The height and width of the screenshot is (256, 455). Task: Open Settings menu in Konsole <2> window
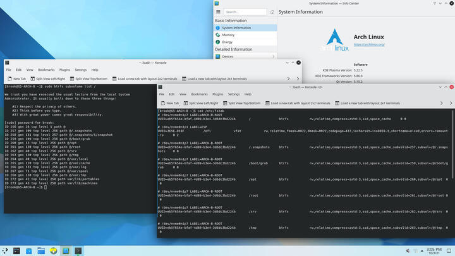point(234,94)
